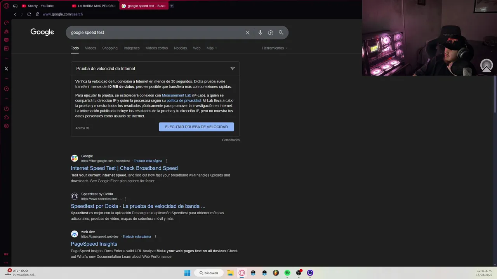The width and height of the screenshot is (497, 279).
Task: Click the Acerca de link
Action: pos(82,128)
